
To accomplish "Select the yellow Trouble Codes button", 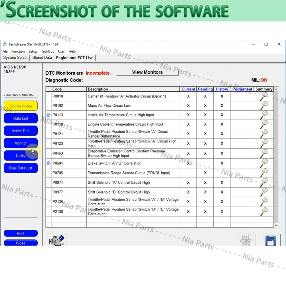I will click(x=21, y=106).
